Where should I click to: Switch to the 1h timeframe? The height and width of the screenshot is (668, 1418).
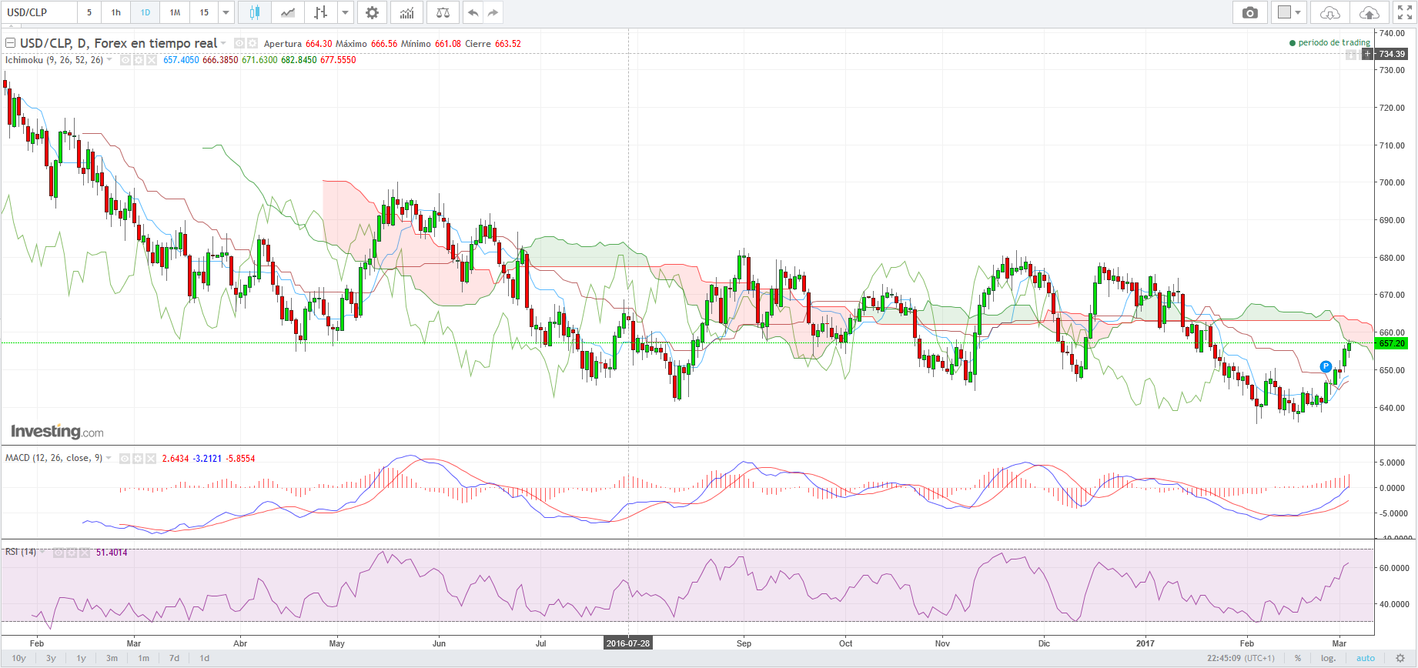115,12
